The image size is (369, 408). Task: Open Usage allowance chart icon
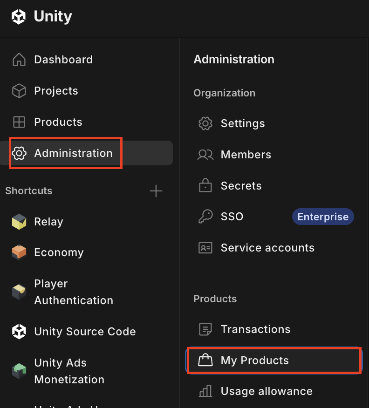[205, 391]
